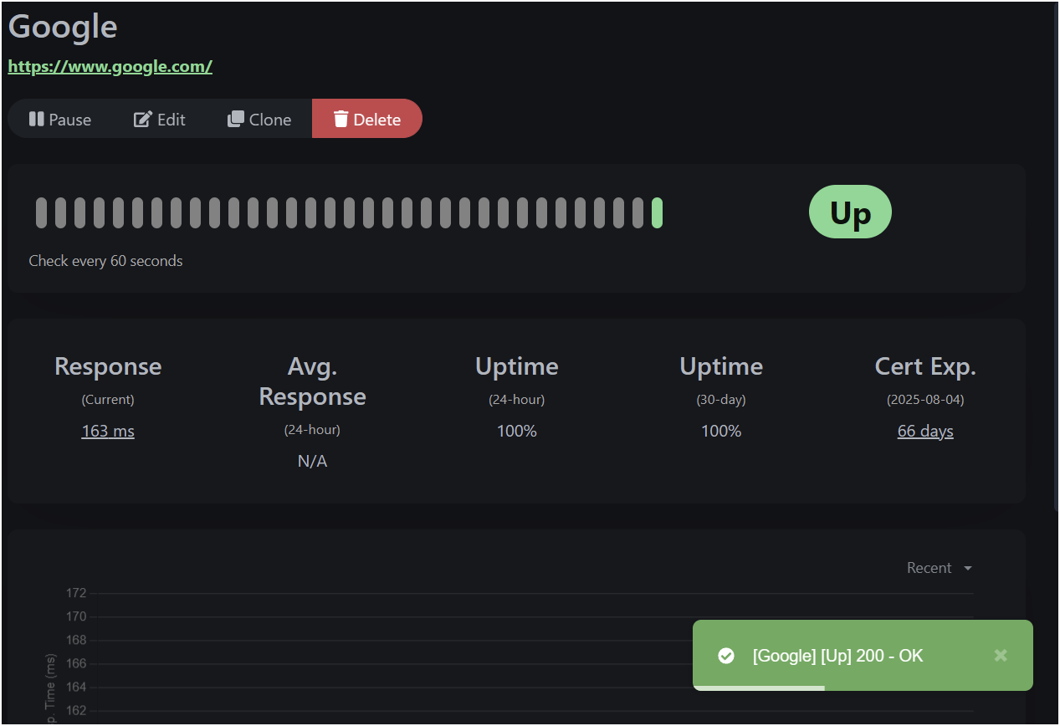This screenshot has height=726, width=1060.
Task: Click the "Google" monitor heading
Action: click(63, 27)
